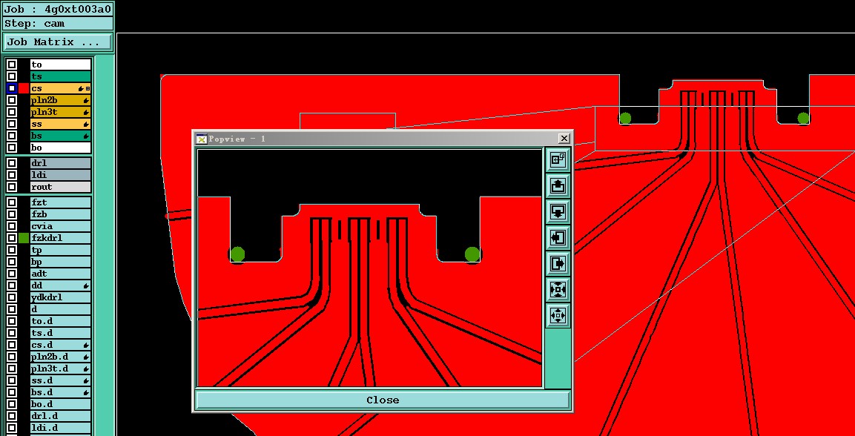Pan the Popview down with the down-arrow icon
This screenshot has width=855, height=436.
(558, 211)
